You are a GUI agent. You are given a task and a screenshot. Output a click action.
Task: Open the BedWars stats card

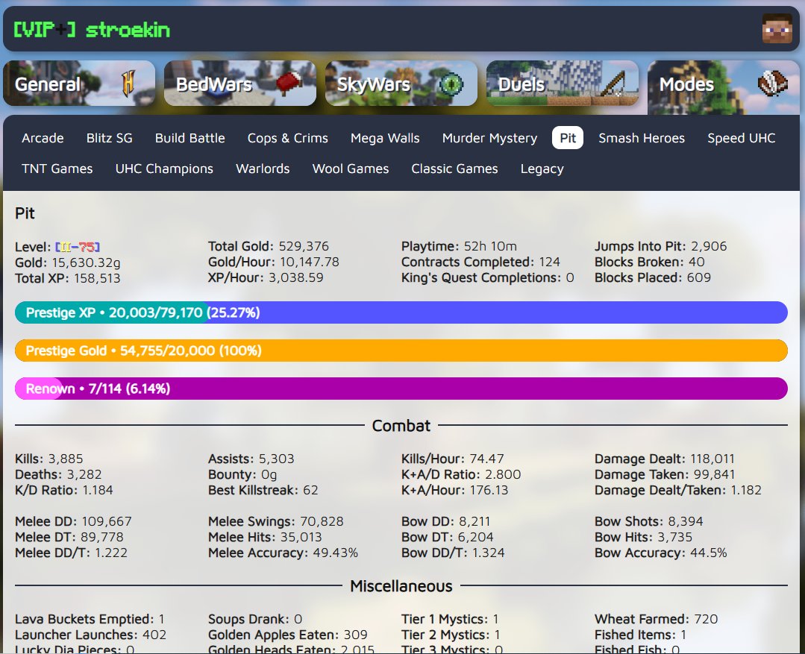240,84
